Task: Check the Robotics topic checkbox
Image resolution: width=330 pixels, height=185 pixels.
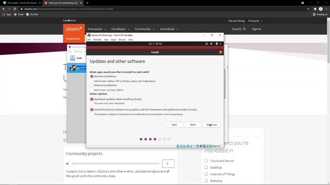Action: (206, 180)
